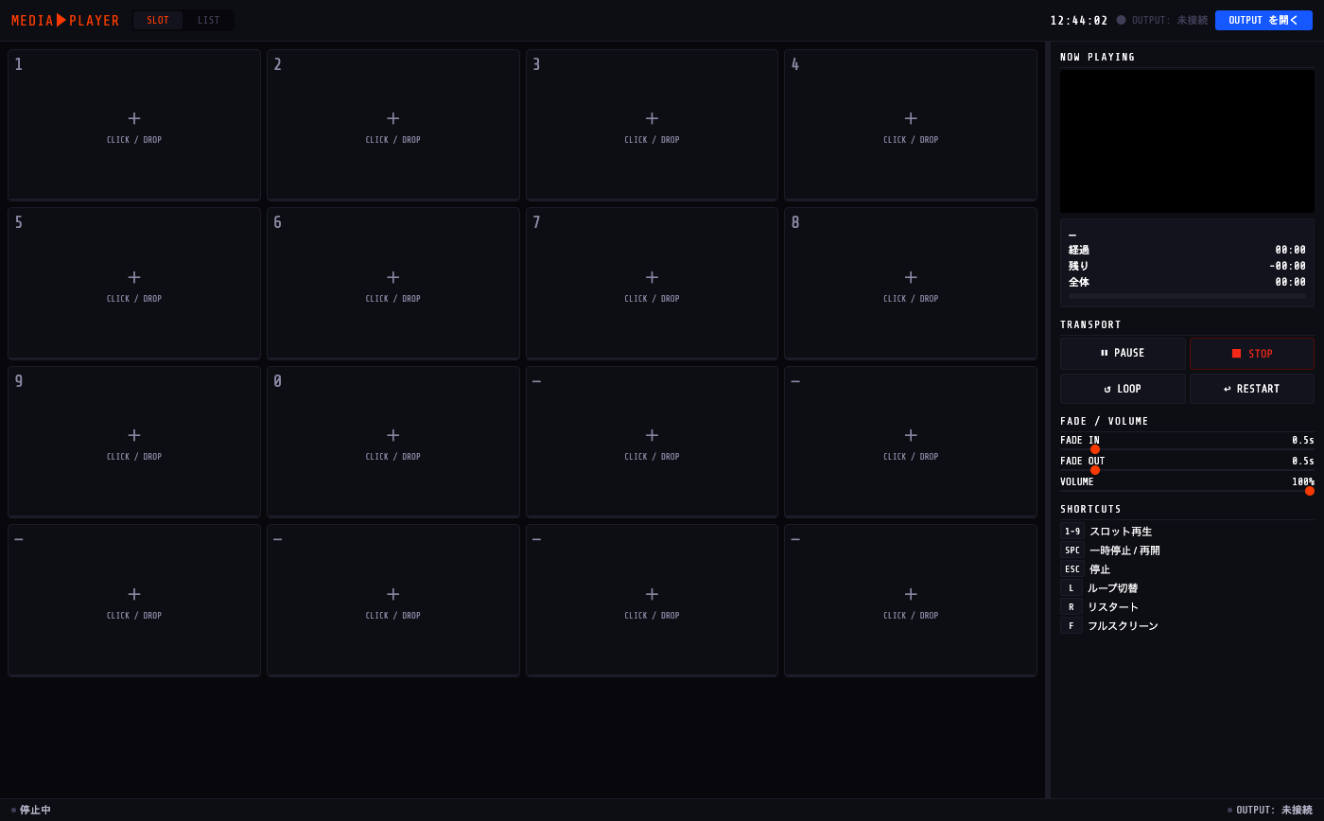Click the フルスクリーン shortcut entry

click(1109, 626)
